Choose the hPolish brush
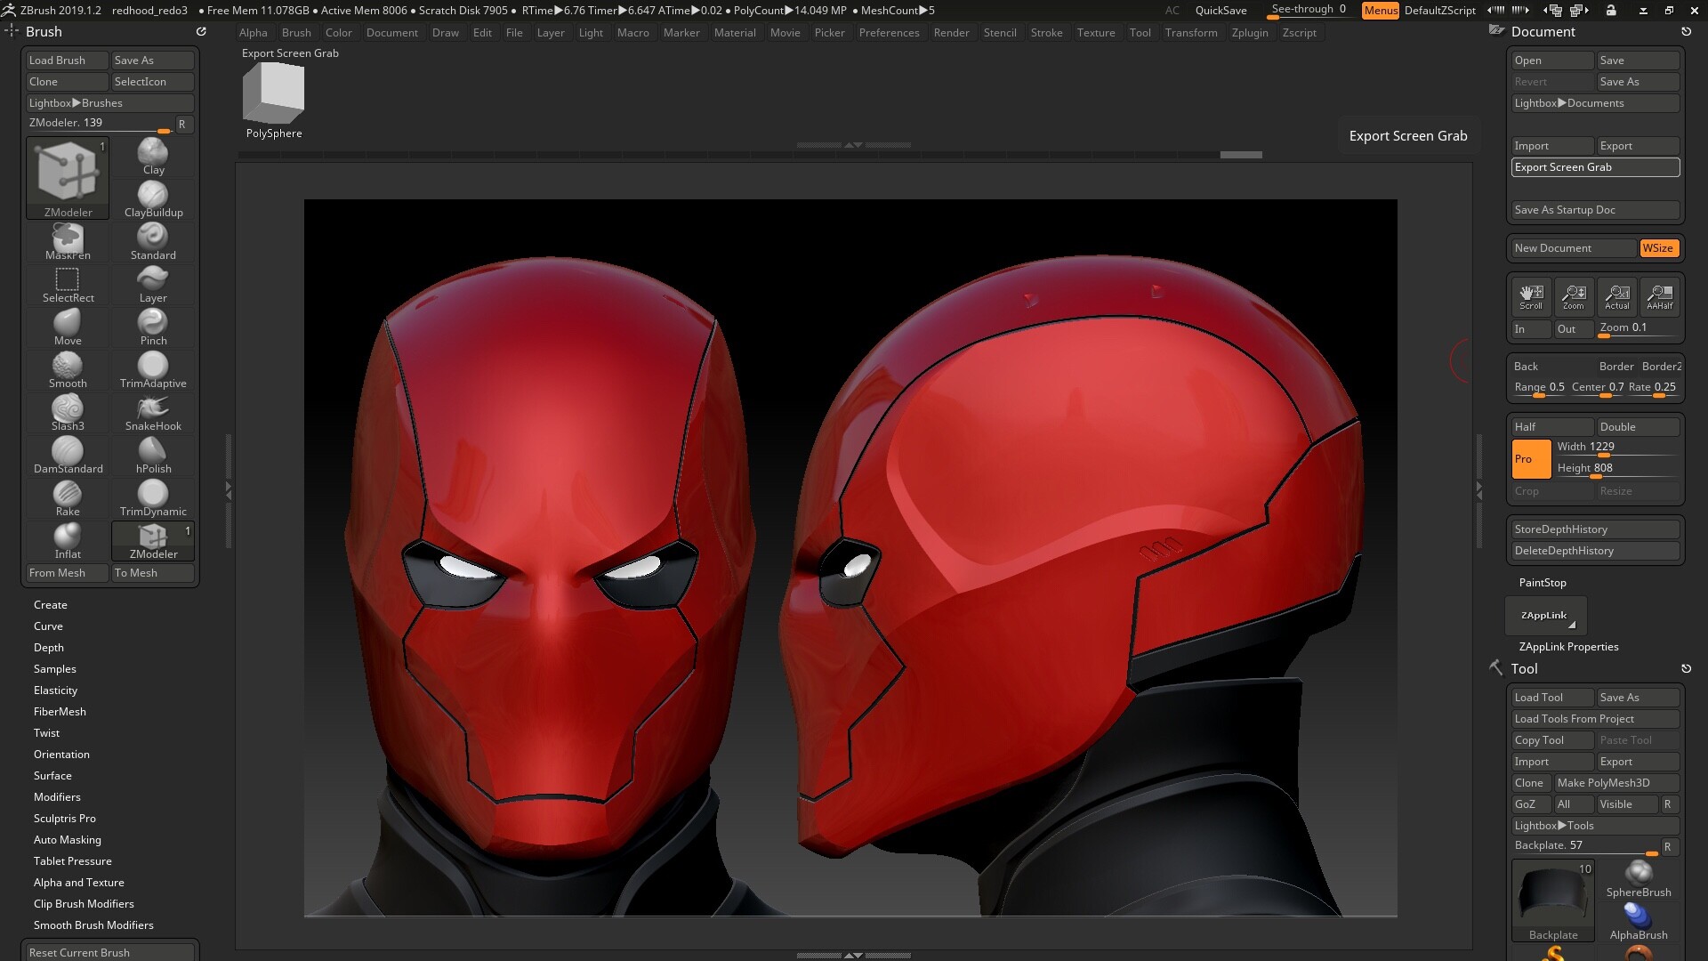This screenshot has height=961, width=1708. click(x=153, y=456)
